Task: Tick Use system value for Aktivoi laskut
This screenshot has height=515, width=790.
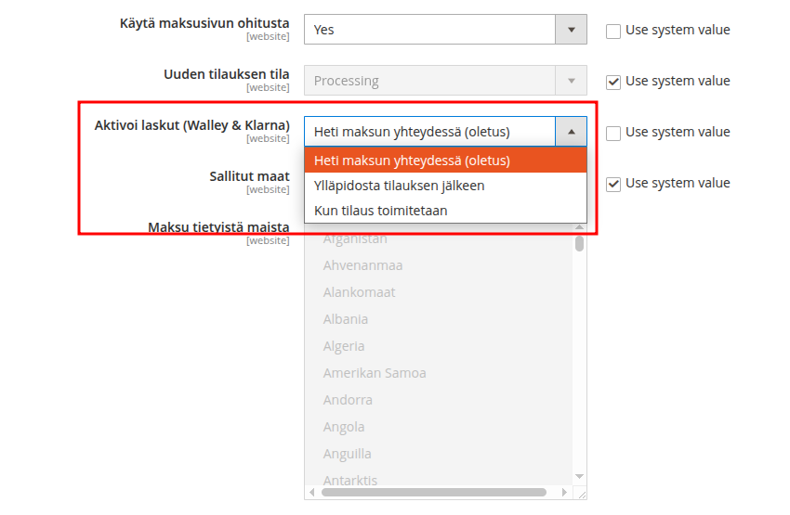Action: point(613,133)
